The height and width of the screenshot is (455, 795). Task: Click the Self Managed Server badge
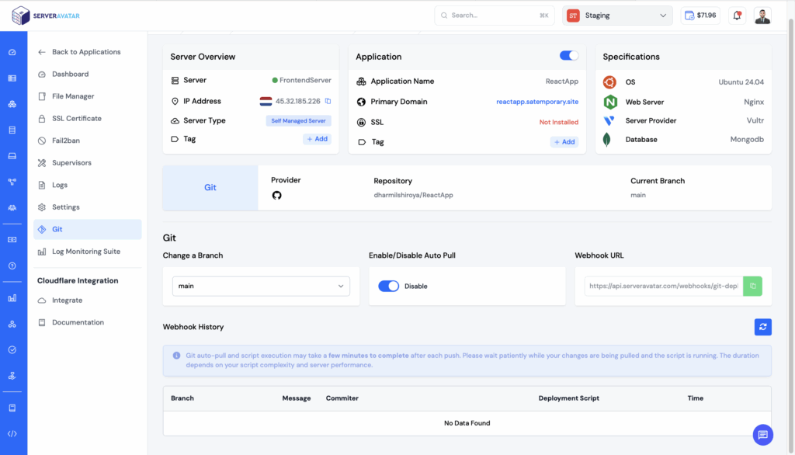(x=298, y=120)
